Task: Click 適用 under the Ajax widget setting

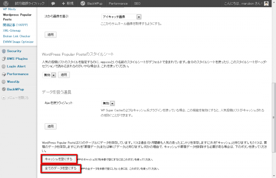Action: (51, 126)
